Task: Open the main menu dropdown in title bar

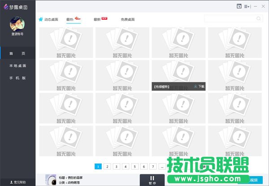Action: click(x=247, y=6)
